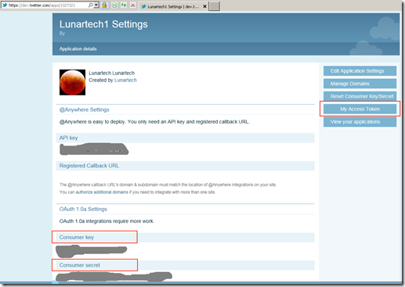The image size is (405, 287).
Task: Click the Consumer key label
Action: [77, 237]
